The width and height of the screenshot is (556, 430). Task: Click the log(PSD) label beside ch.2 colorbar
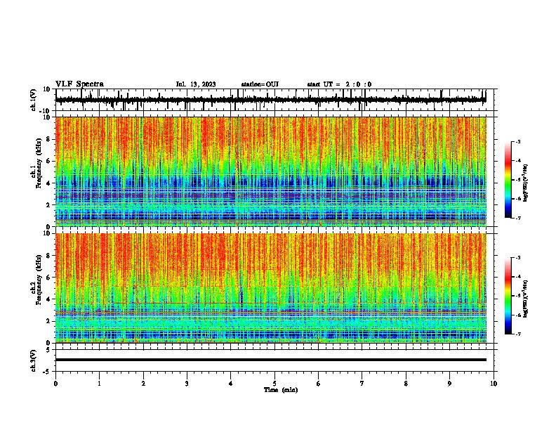tap(526, 299)
